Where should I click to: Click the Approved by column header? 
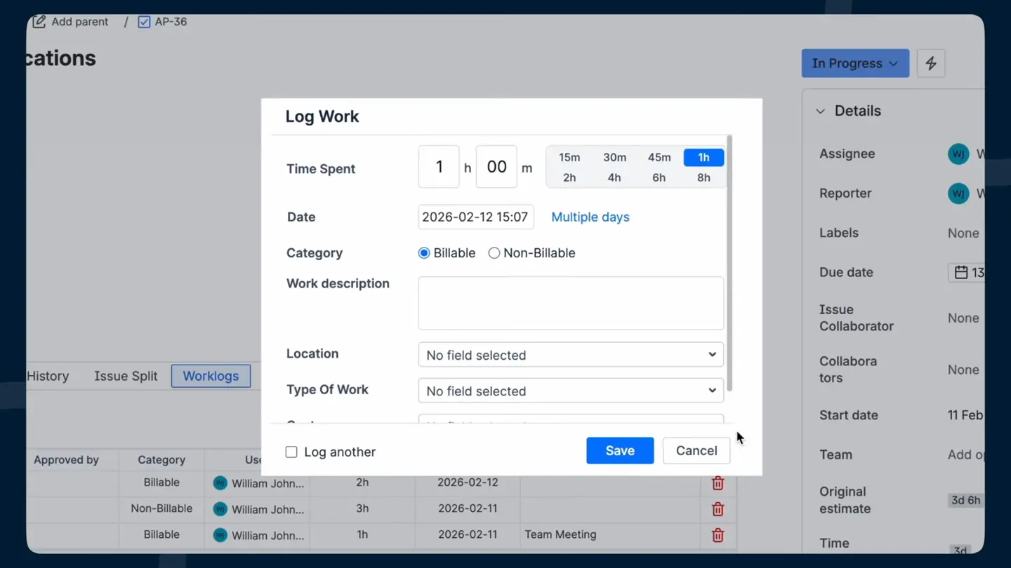[x=67, y=460]
